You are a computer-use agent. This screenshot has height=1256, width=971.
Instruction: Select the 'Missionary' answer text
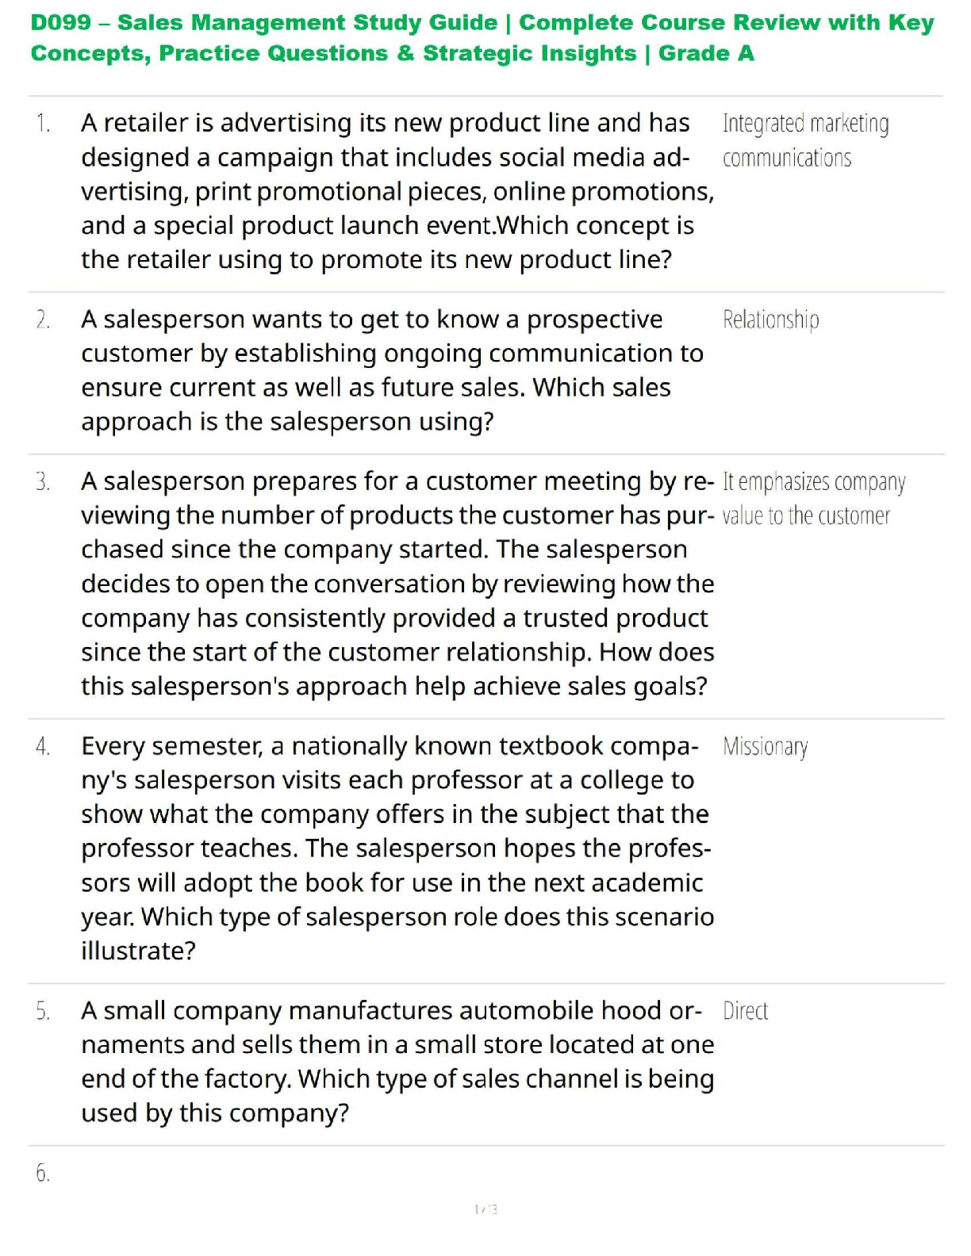pos(765,746)
